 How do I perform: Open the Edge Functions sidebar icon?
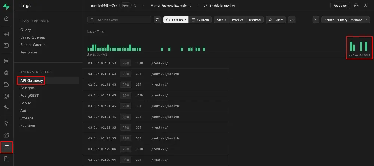(x=6, y=96)
